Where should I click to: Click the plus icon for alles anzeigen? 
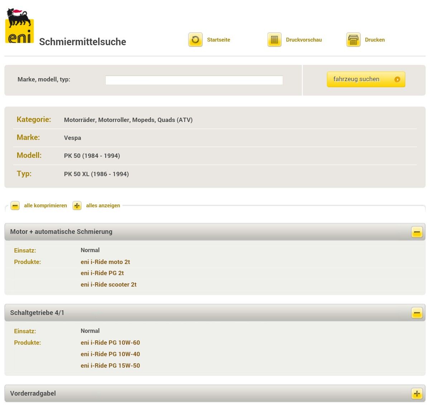77,206
